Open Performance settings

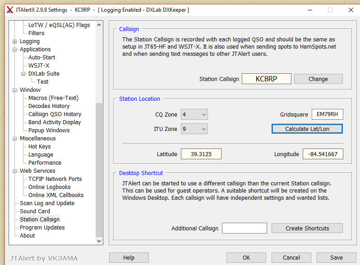(x=45, y=162)
